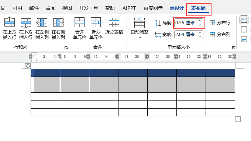Screen dimensions: 251x141
Task: Click the first cell of the blue header row
Action: tap(45, 73)
